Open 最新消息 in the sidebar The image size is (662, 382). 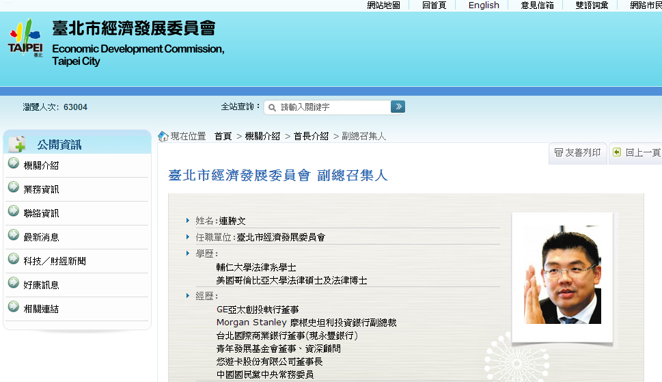point(41,237)
